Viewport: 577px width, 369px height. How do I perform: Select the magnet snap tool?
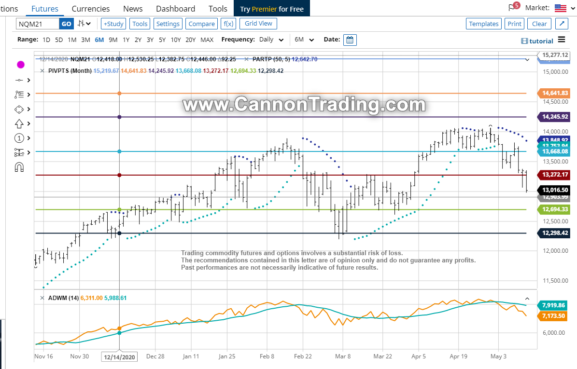click(19, 167)
